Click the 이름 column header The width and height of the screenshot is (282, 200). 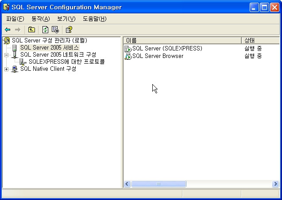(182, 40)
